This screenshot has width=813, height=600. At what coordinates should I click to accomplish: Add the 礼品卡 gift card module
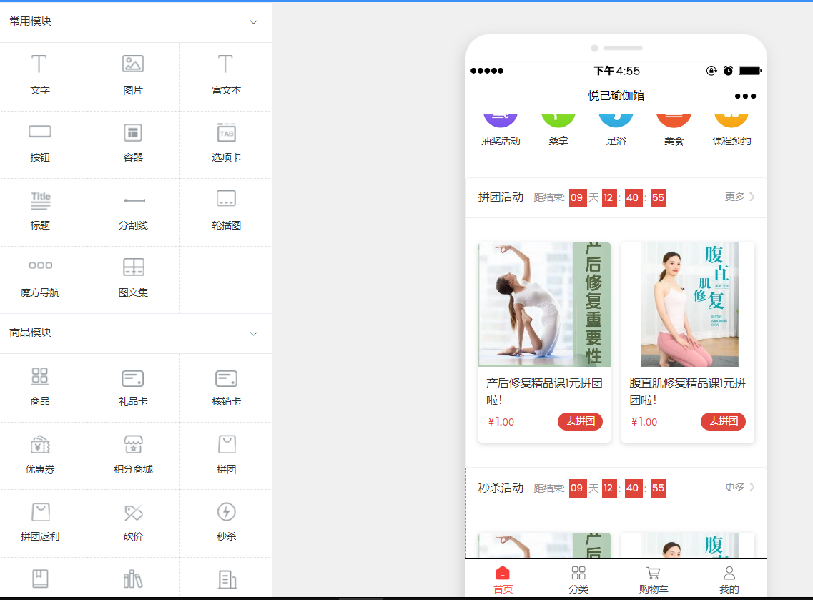(x=133, y=388)
